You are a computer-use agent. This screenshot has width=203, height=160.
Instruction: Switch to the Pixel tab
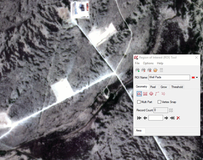153,87
